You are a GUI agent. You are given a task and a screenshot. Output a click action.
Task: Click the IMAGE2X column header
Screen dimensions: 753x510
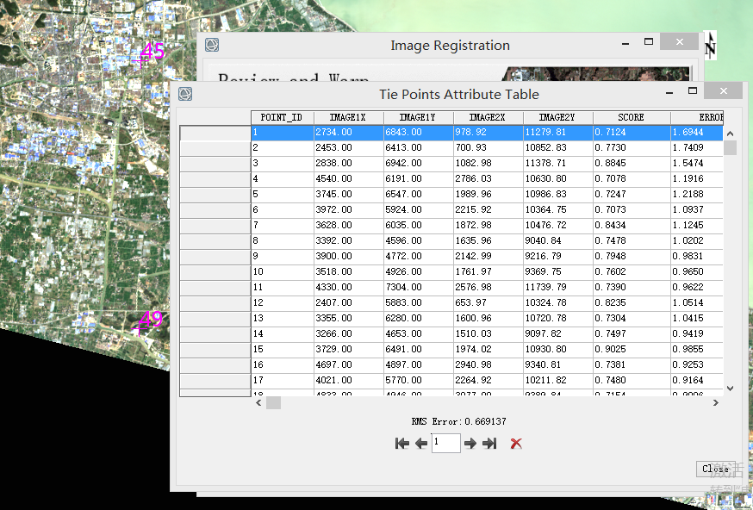[x=488, y=117]
